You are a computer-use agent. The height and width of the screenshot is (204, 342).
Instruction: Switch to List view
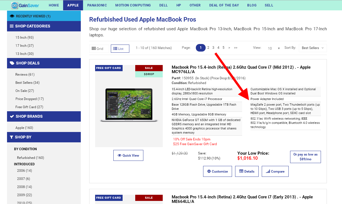(120, 48)
